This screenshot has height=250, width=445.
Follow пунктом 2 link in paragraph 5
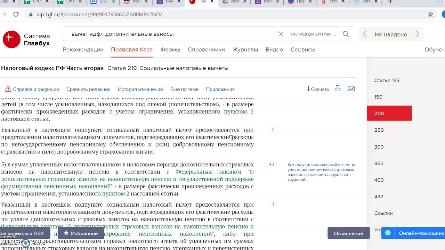coord(115,194)
